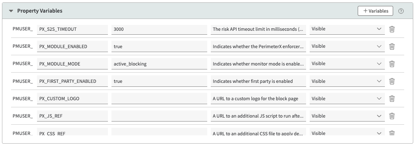The image size is (416, 146).
Task: Open visibility dropdown for PX_JS_REF
Action: point(347,116)
